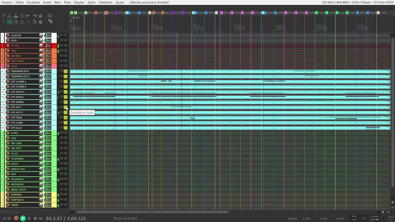Click the Undo arrow icon
The width and height of the screenshot is (395, 222).
(28, 16)
